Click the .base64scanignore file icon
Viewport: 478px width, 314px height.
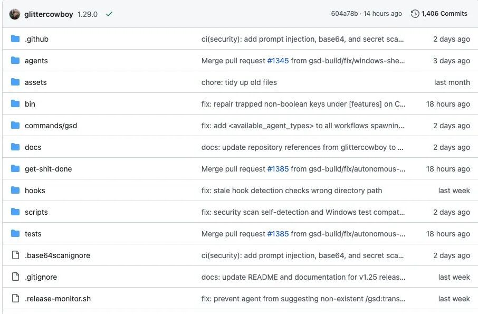(x=15, y=255)
